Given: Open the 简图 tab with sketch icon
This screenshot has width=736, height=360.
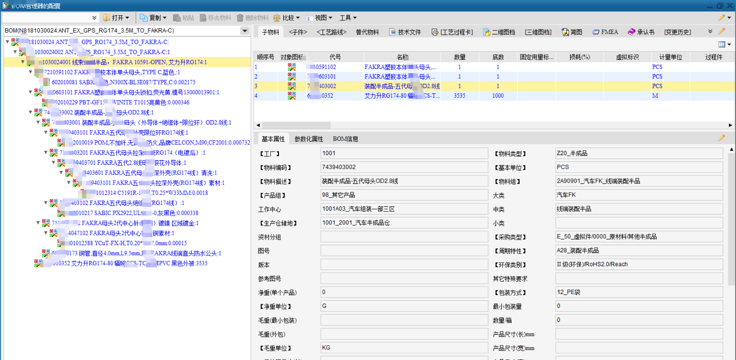Looking at the screenshot, I should 572,32.
